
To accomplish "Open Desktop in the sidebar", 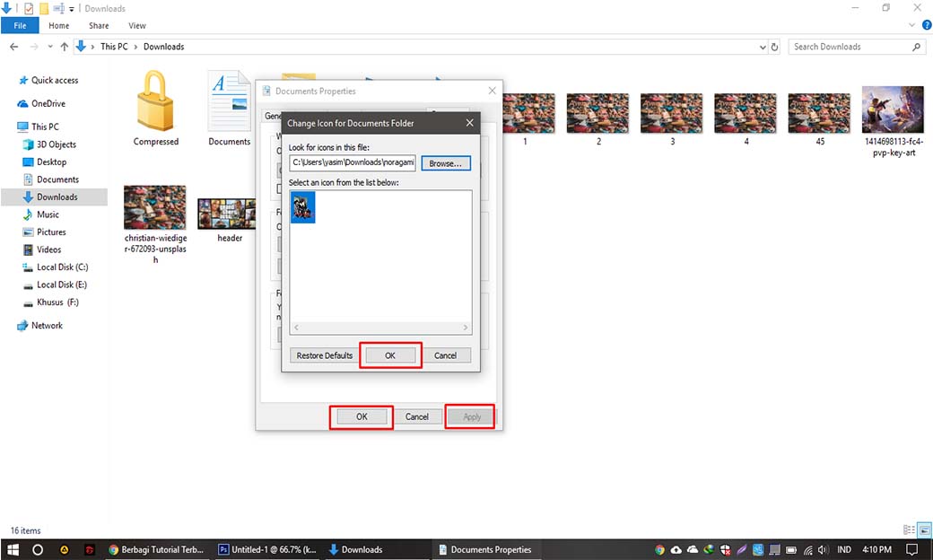I will [x=45, y=162].
